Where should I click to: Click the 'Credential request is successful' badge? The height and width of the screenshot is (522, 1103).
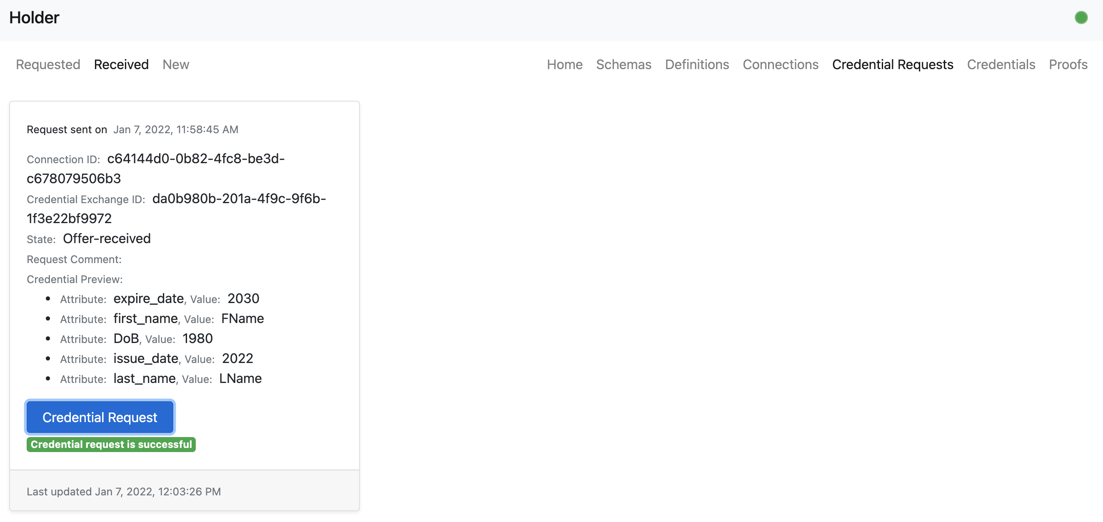(x=111, y=444)
